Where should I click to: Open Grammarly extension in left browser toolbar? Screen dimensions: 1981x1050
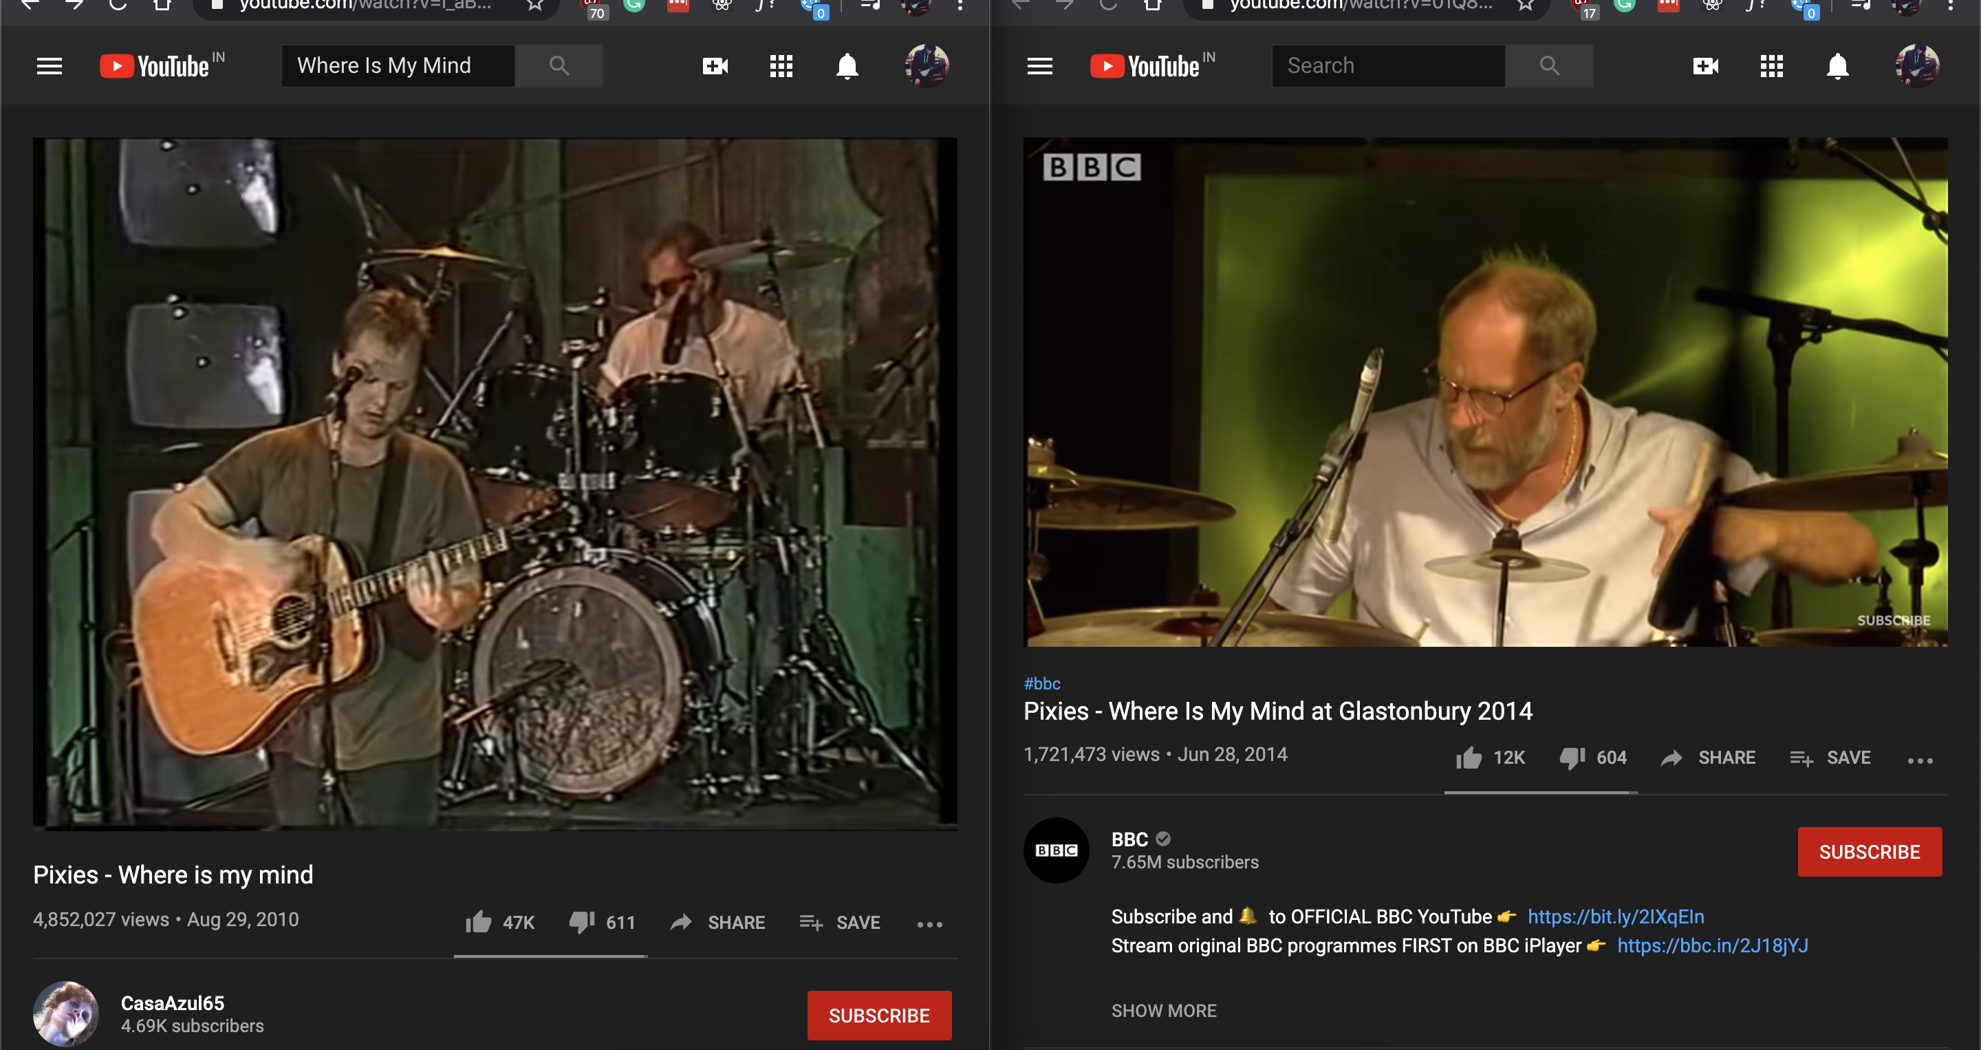(x=634, y=6)
